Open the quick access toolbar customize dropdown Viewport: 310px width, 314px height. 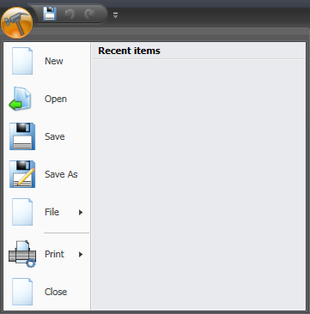tap(115, 15)
